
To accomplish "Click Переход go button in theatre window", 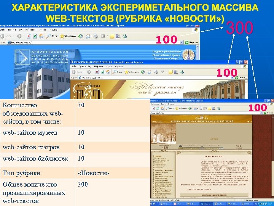I will point(241,77).
